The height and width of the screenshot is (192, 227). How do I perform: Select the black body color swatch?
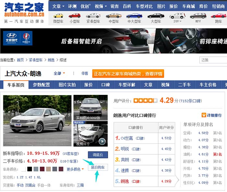point(30,169)
